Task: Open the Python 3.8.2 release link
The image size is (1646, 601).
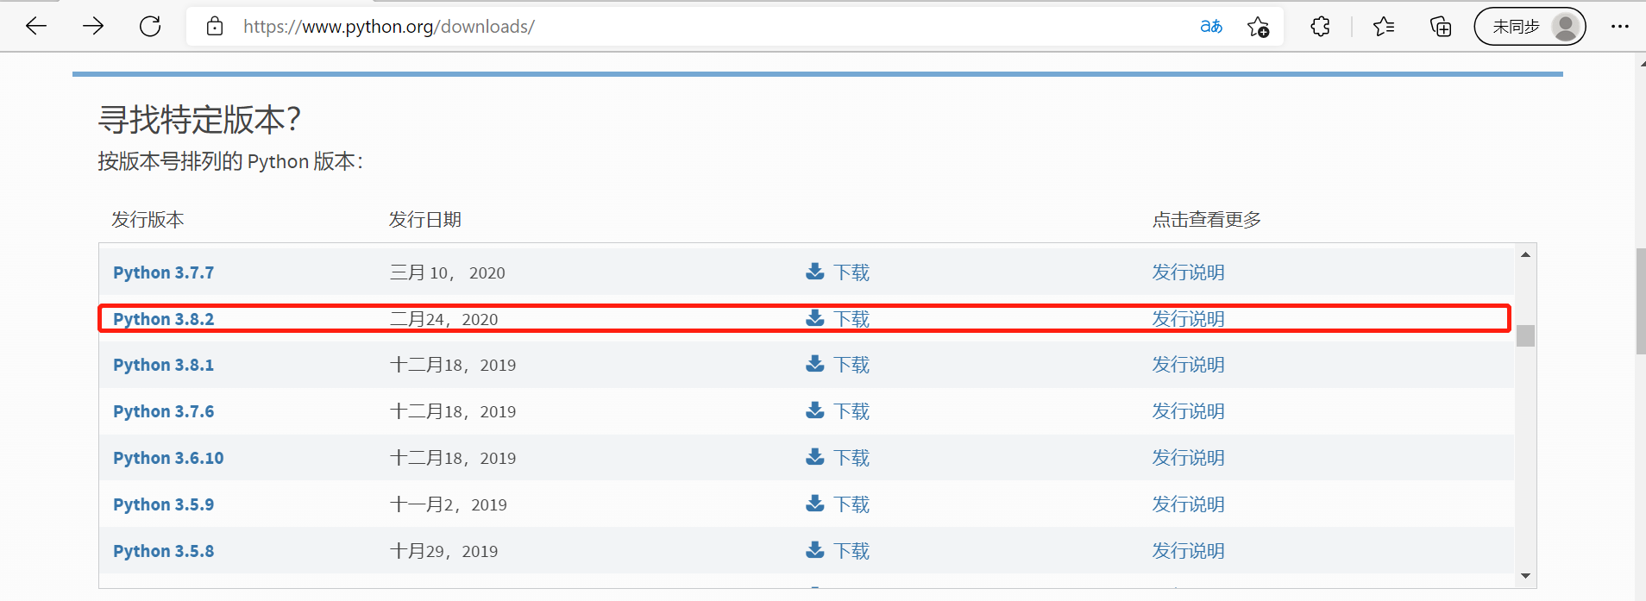Action: coord(163,319)
